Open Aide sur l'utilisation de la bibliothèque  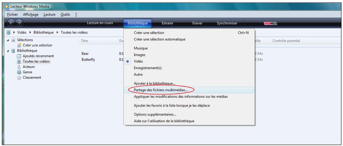coord(189,121)
